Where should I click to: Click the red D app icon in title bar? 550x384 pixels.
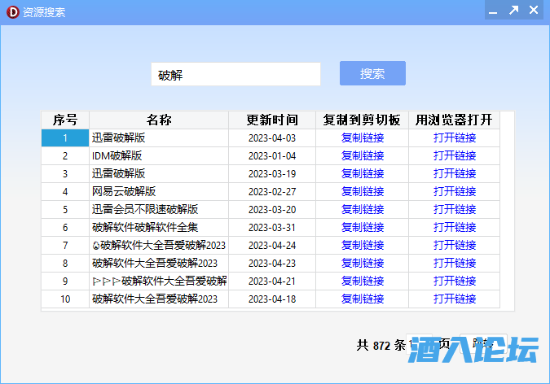(x=11, y=11)
